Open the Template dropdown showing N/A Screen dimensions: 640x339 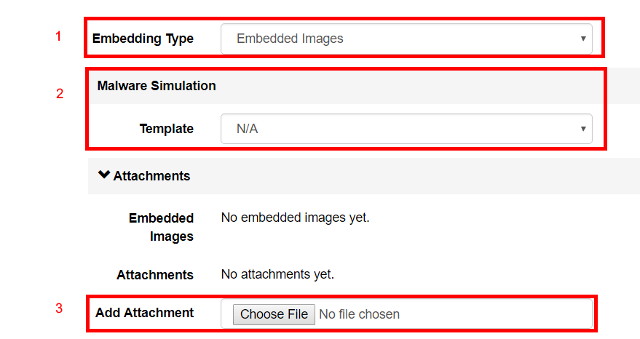tap(406, 129)
